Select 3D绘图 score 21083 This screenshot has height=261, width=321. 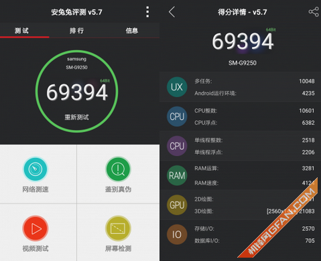[x=307, y=211]
